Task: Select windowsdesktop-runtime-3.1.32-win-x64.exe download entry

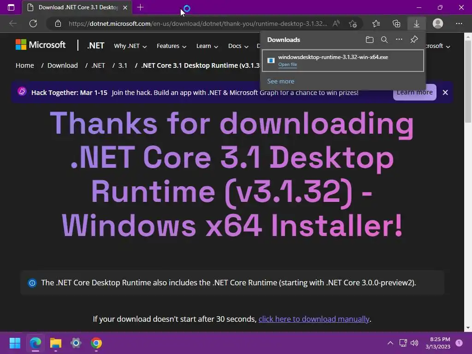Action: pyautogui.click(x=343, y=61)
